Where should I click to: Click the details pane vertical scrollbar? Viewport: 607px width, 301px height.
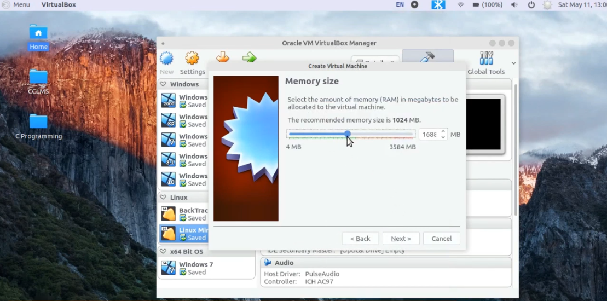(x=516, y=149)
